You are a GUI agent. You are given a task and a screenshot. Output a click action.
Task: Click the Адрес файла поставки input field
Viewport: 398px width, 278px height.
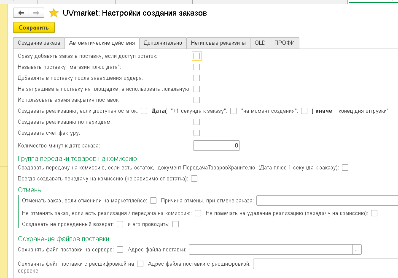point(271,250)
